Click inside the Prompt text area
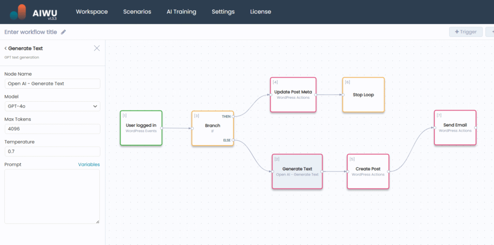This screenshot has width=494, height=245. (x=52, y=196)
